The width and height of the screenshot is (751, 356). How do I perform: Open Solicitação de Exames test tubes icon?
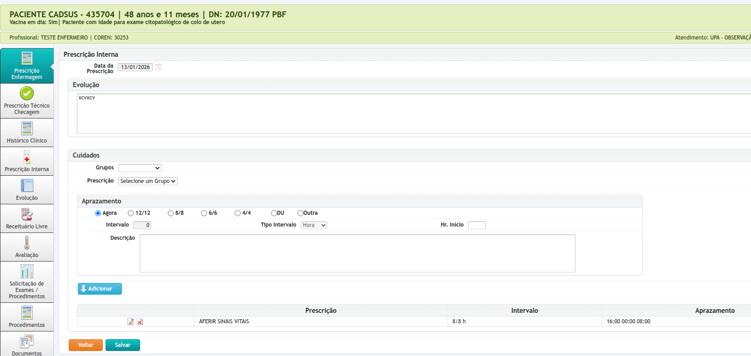(27, 272)
